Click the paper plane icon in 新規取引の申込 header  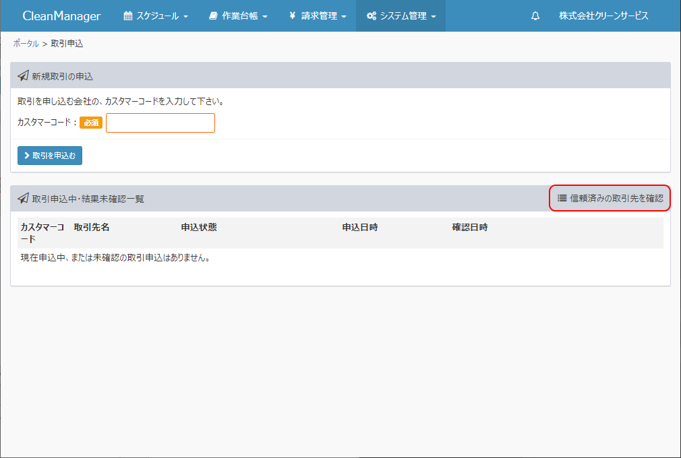[23, 76]
